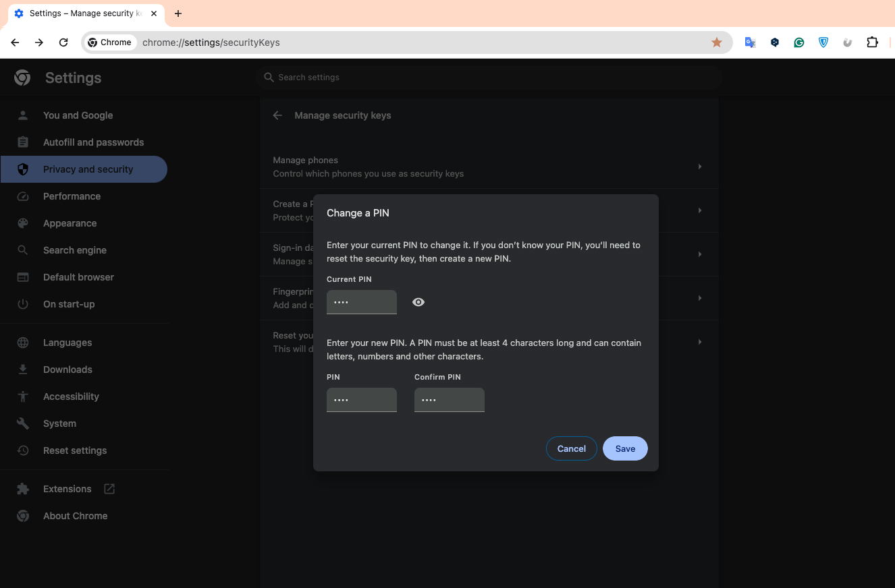
Task: Reload the page with the refresh icon
Action: coord(63,42)
